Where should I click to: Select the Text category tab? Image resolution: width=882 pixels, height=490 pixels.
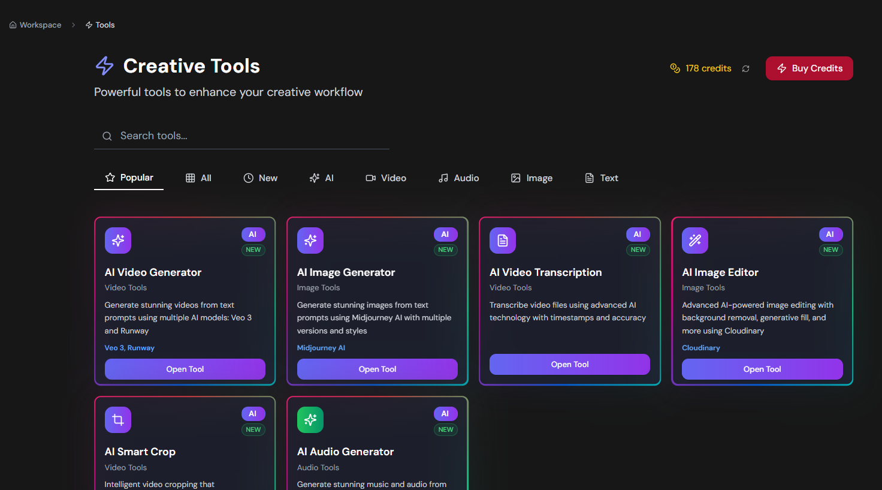[x=601, y=178]
